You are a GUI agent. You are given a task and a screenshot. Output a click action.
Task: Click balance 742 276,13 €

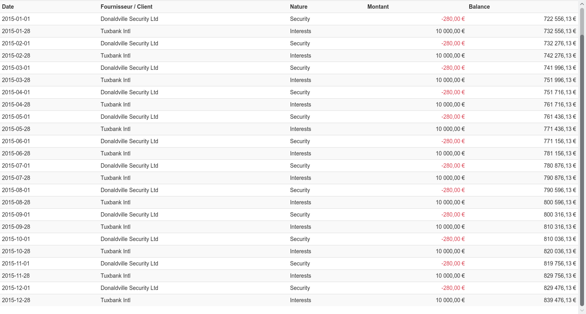click(x=560, y=56)
